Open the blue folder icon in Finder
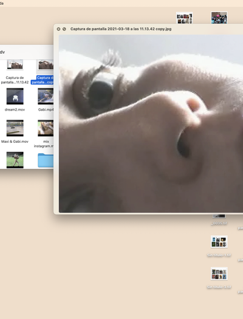Screen dimensions: 243x319 (x=46, y=160)
